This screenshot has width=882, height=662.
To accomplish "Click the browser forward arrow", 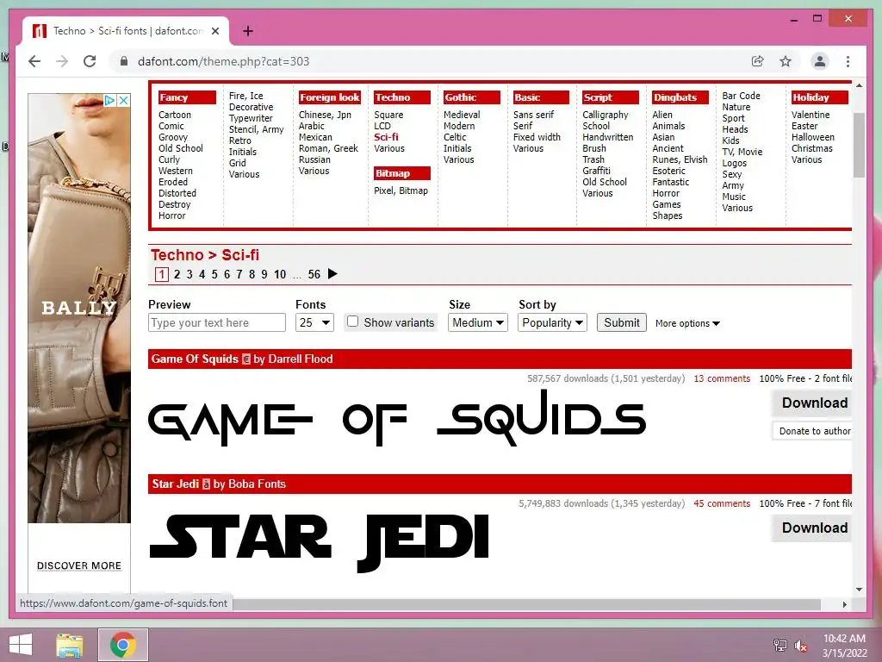I will click(62, 61).
